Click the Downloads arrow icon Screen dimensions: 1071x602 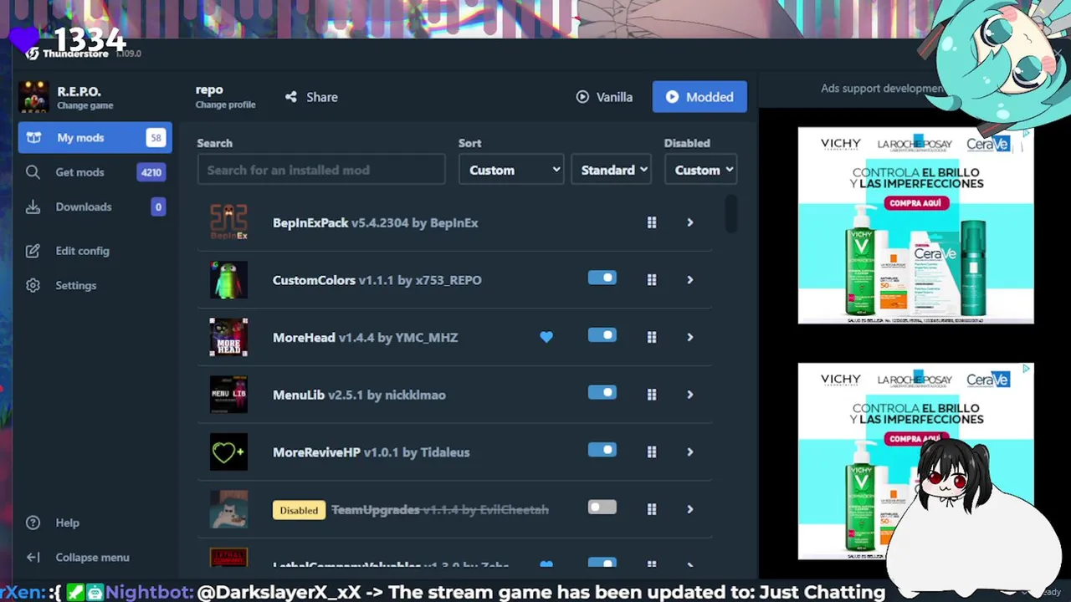(33, 207)
